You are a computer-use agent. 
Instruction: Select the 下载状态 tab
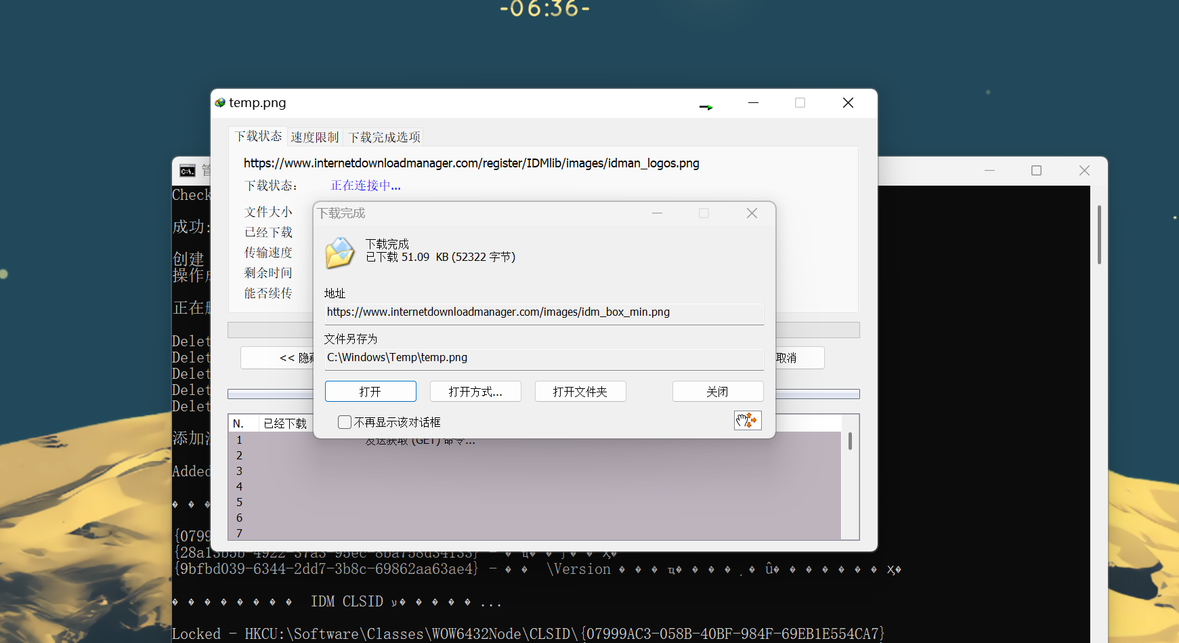pos(258,136)
